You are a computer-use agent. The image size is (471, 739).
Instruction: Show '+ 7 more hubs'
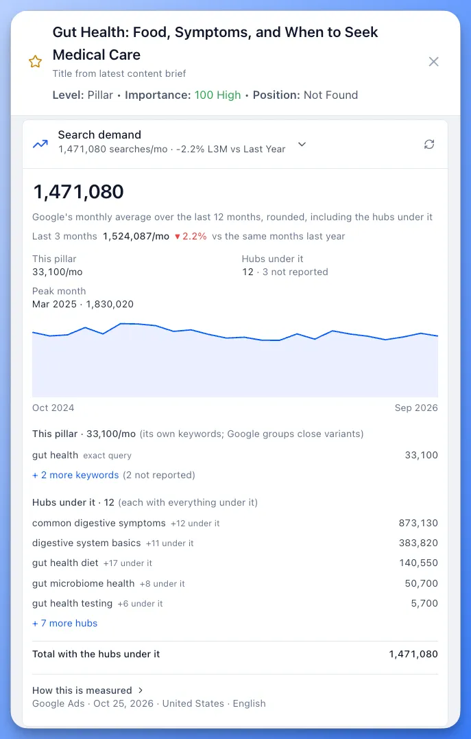click(x=64, y=623)
